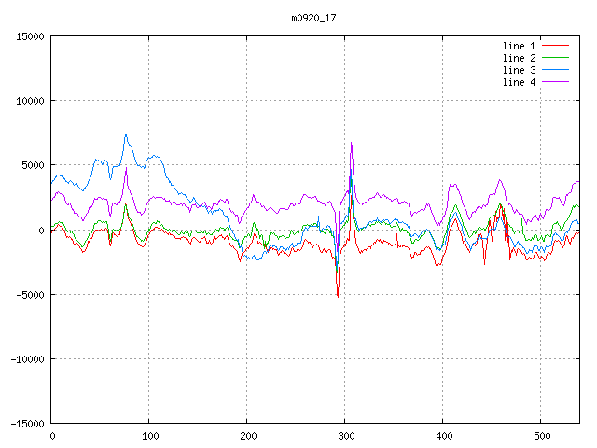597x448 pixels.
Task: Click the line sample beside line 4
Action: pyautogui.click(x=555, y=82)
